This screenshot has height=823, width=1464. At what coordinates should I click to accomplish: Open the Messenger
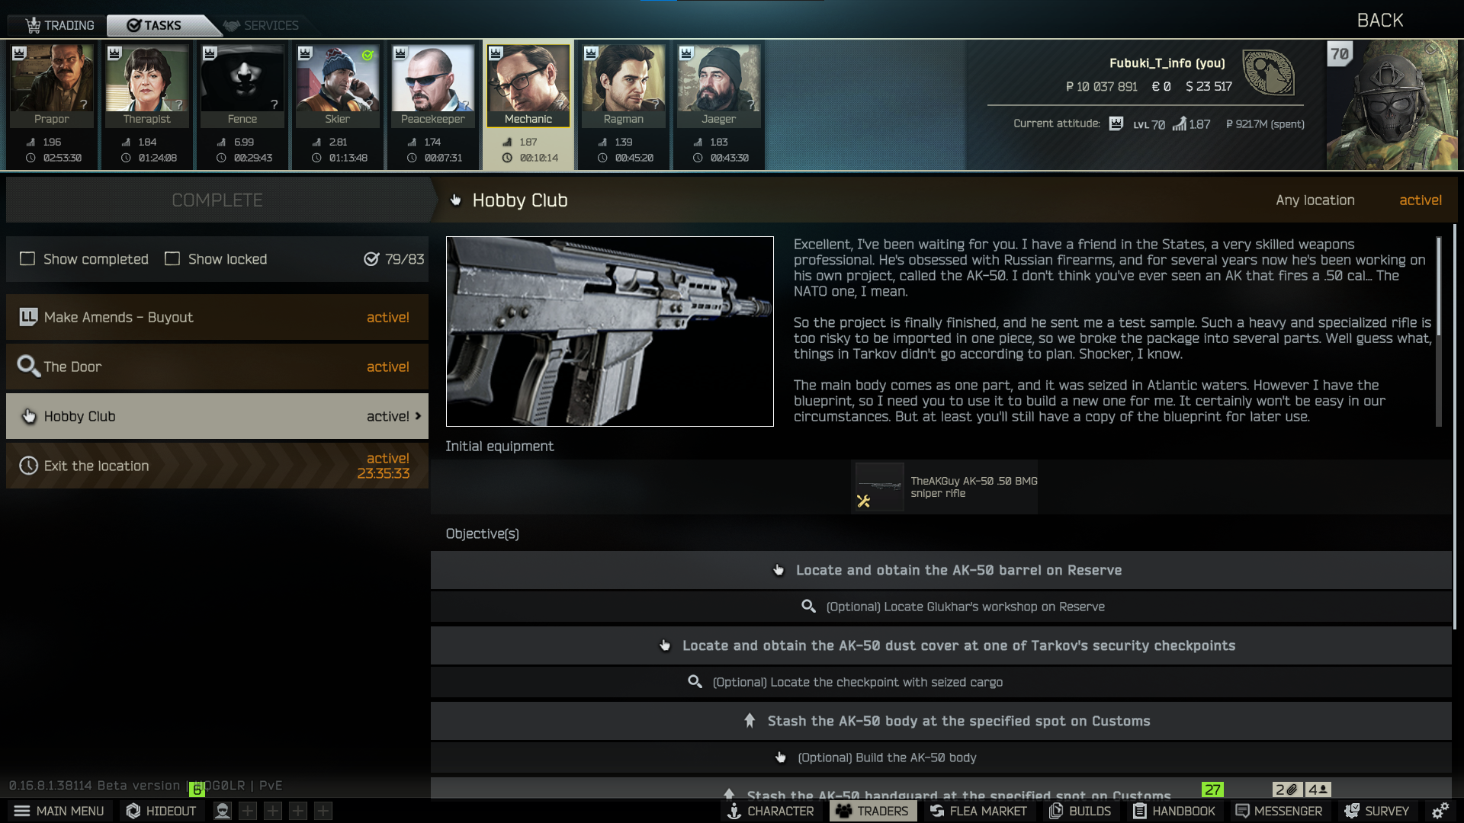pyautogui.click(x=1279, y=811)
